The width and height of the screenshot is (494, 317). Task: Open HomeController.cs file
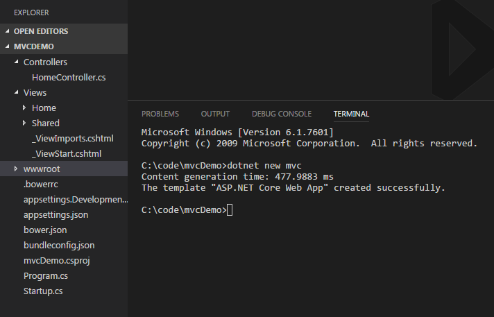click(x=69, y=78)
